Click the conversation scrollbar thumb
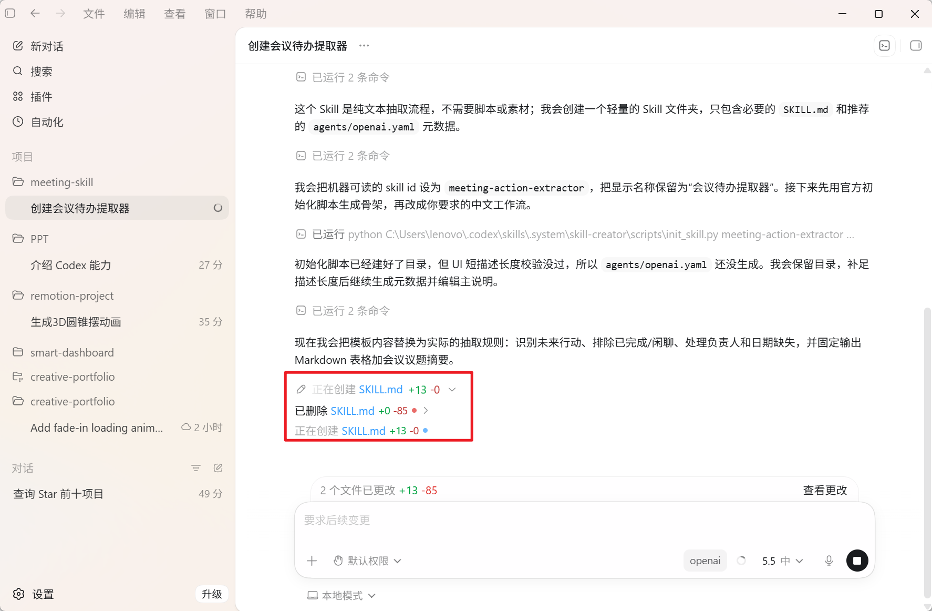Screen dimensions: 932x611 [x=927, y=452]
